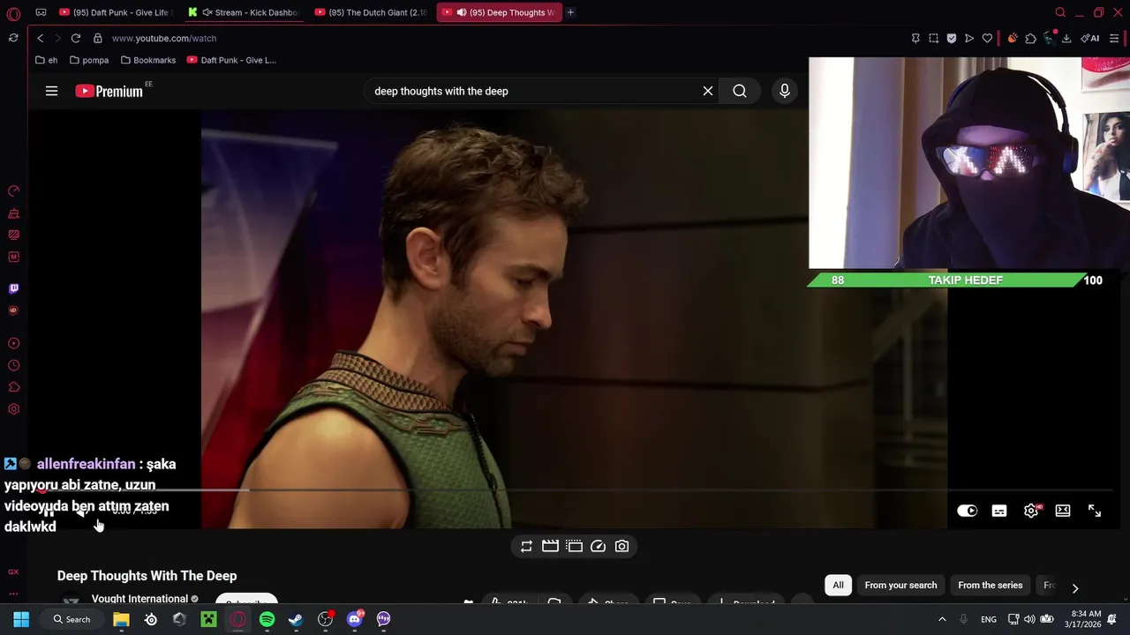Open the 'eh' bookmarks folder

(46, 60)
